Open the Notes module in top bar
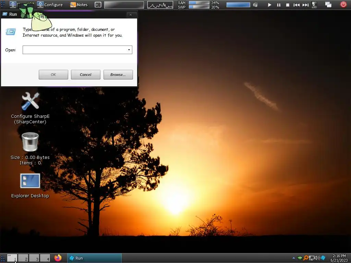The image size is (351, 263). (79, 5)
